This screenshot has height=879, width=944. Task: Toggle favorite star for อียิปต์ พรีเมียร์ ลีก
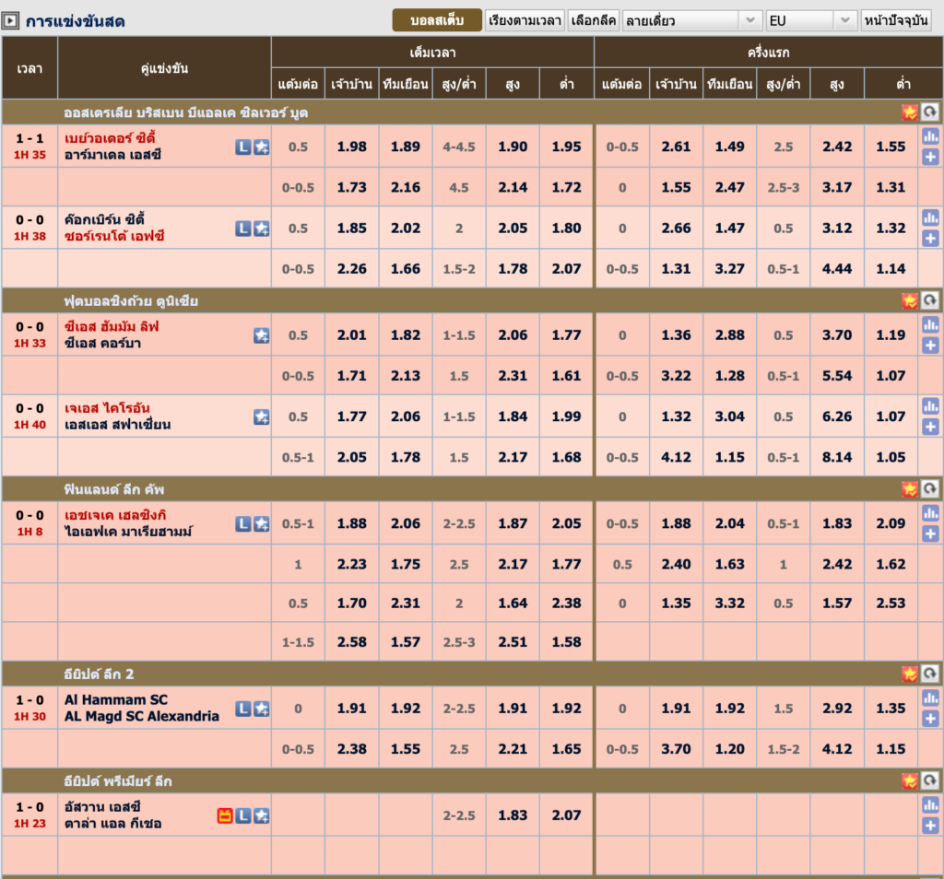(x=910, y=780)
